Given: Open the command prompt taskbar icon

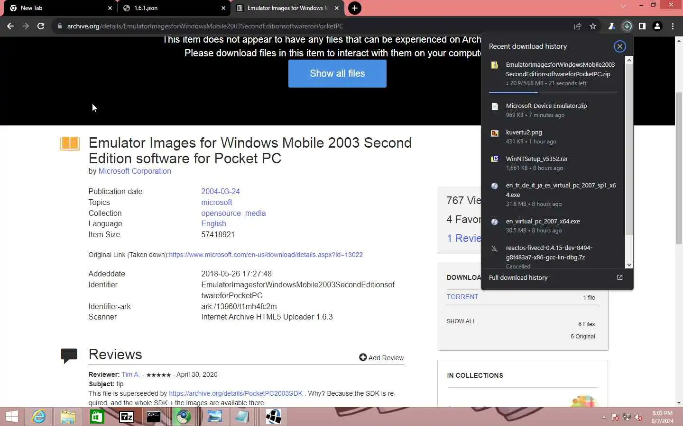Looking at the screenshot, I should tap(154, 417).
